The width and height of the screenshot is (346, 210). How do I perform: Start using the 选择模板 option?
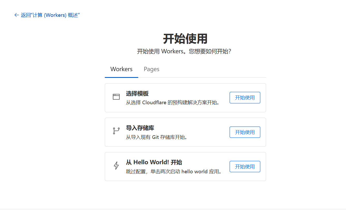[x=245, y=97]
